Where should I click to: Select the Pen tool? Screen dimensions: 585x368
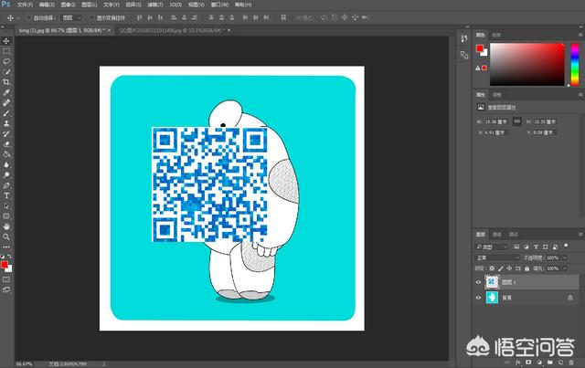click(x=6, y=185)
